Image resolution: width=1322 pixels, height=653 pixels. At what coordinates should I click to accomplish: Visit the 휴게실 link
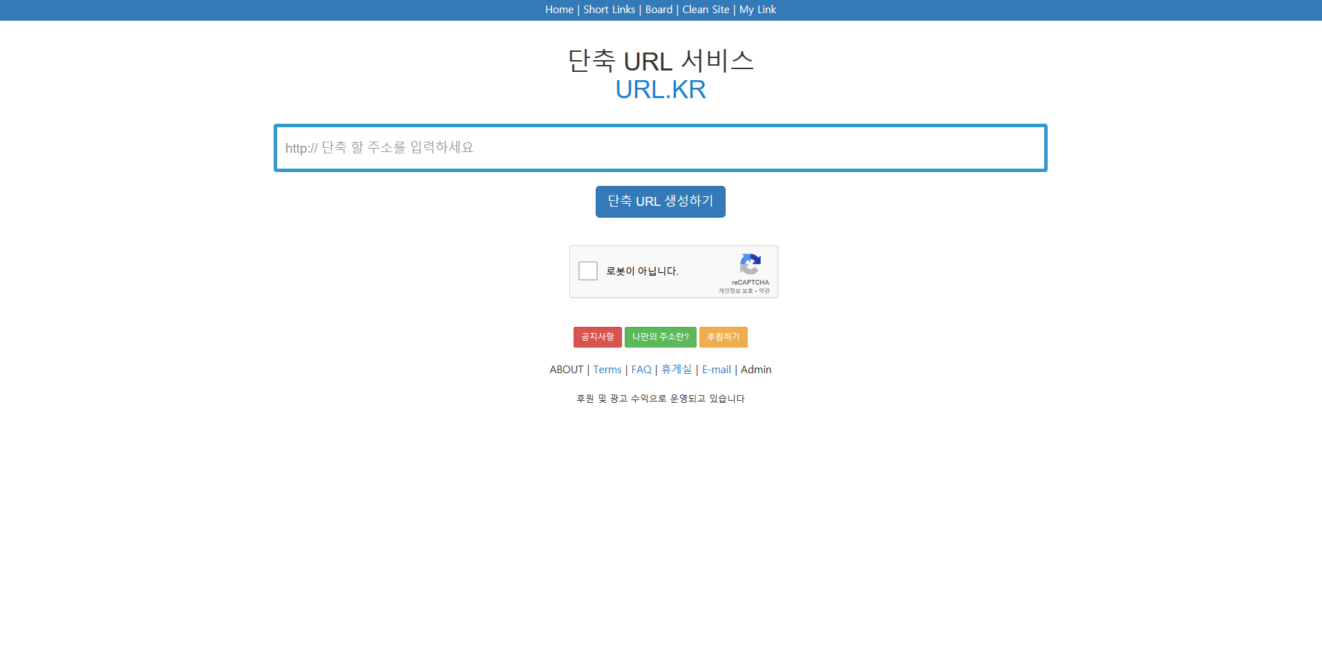(x=675, y=369)
